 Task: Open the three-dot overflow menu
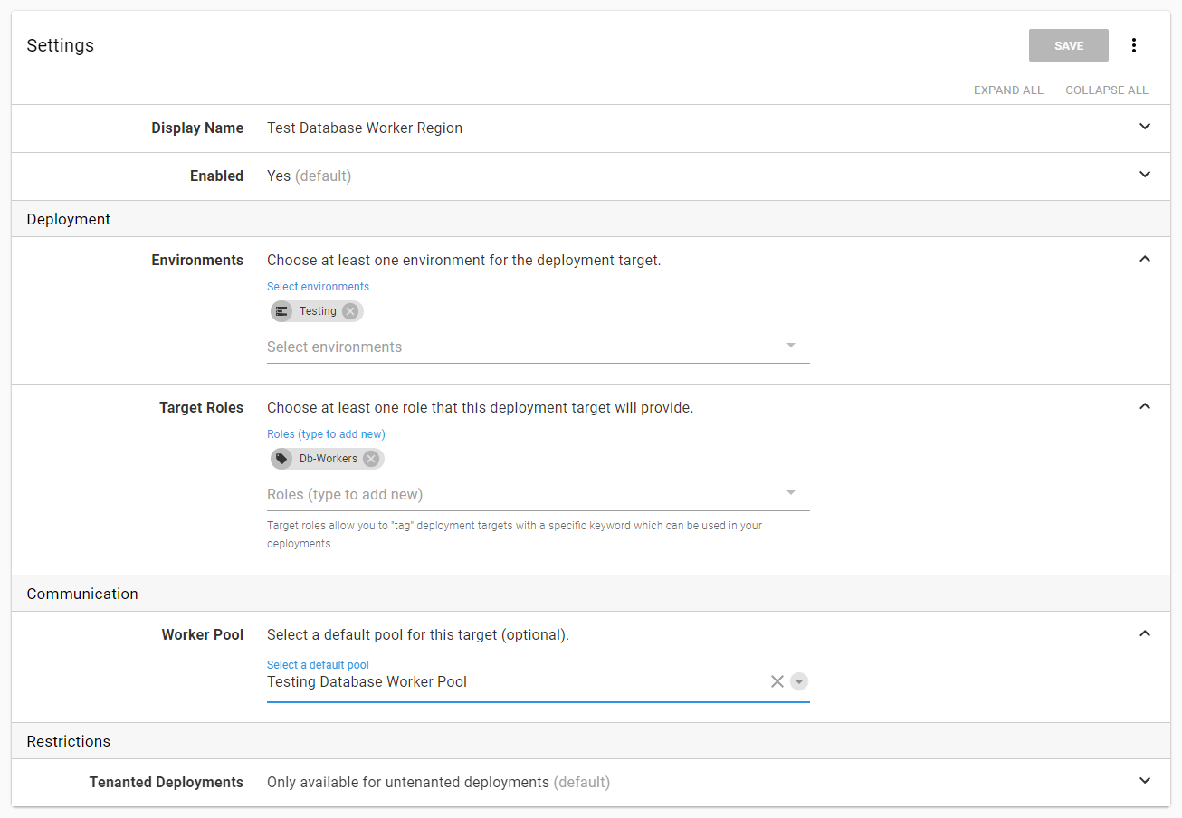pyautogui.click(x=1133, y=45)
